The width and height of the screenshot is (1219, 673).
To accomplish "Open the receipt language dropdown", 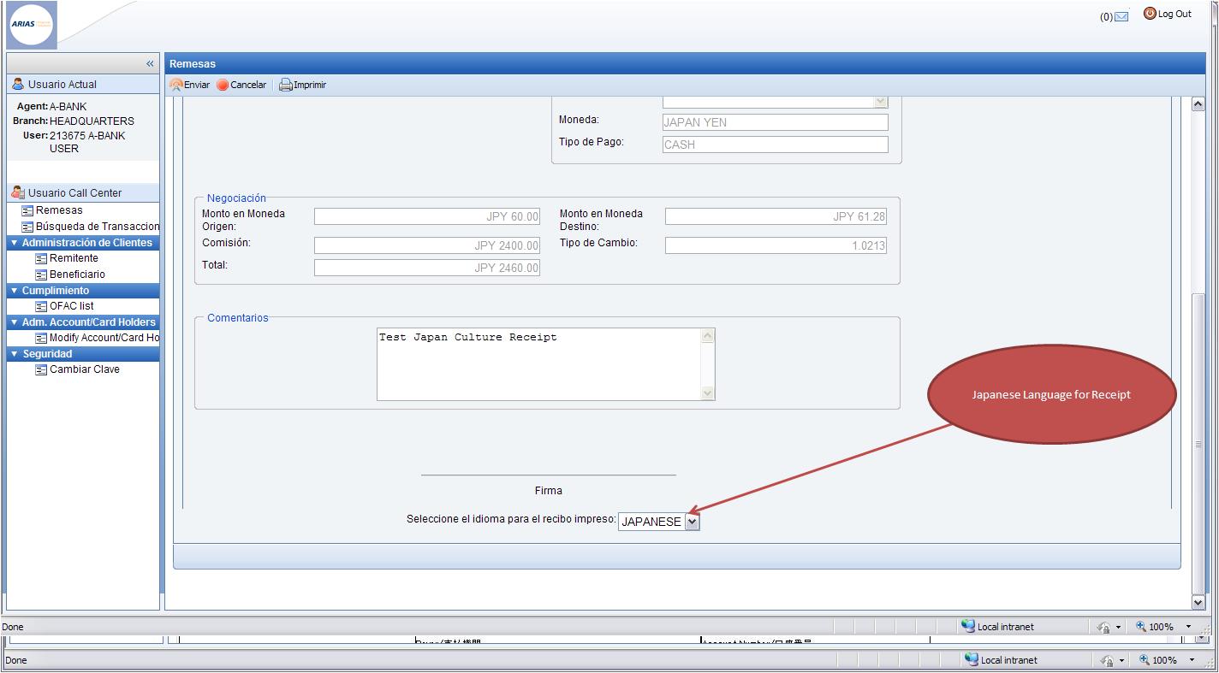I will (693, 522).
